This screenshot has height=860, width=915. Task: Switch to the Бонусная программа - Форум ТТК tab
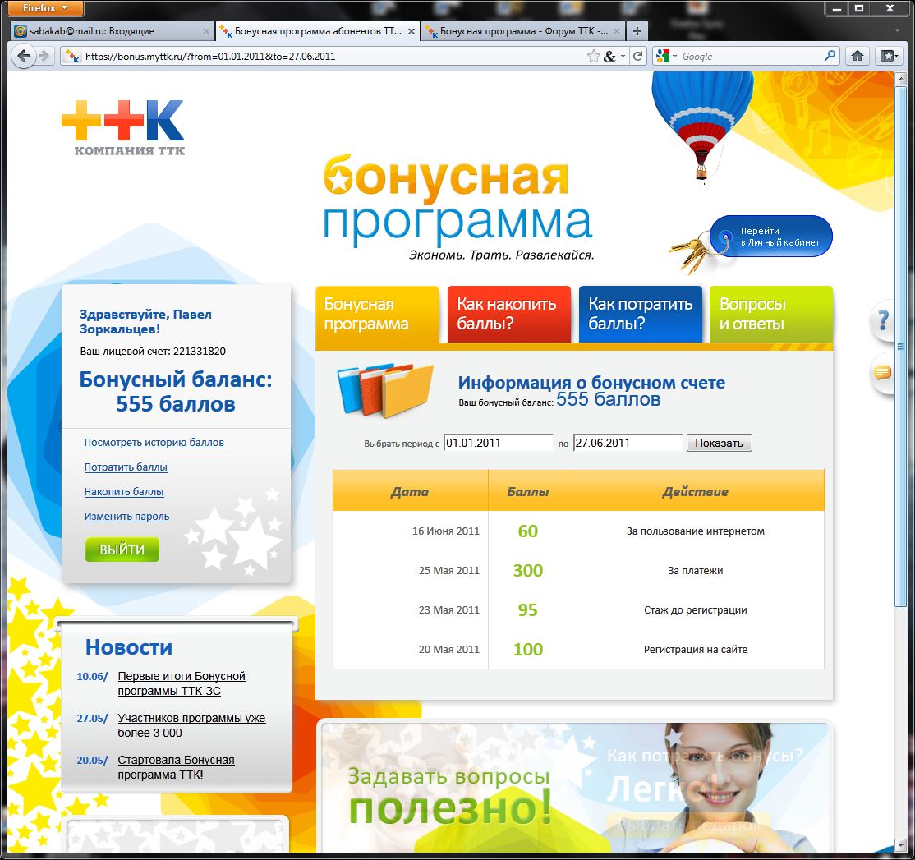[x=523, y=31]
